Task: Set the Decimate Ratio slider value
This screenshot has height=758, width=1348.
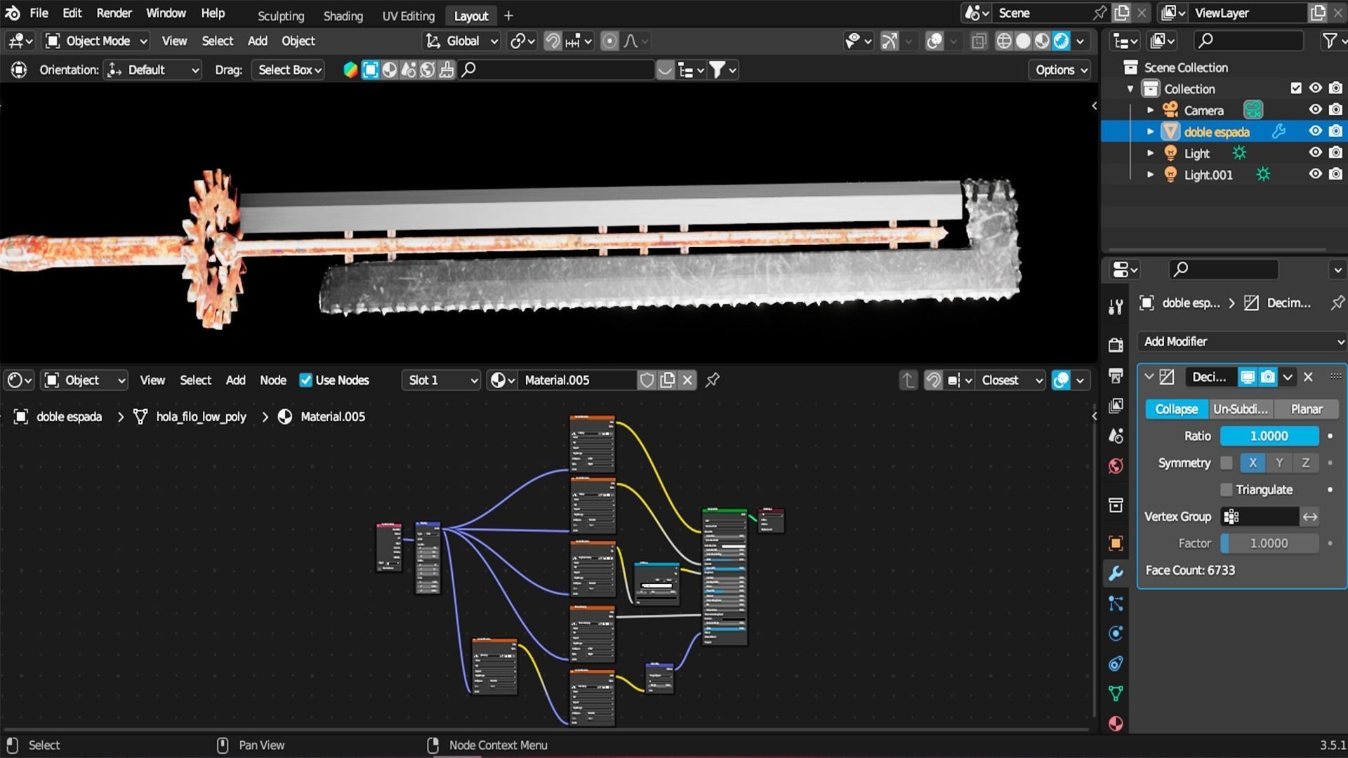Action: point(1268,436)
